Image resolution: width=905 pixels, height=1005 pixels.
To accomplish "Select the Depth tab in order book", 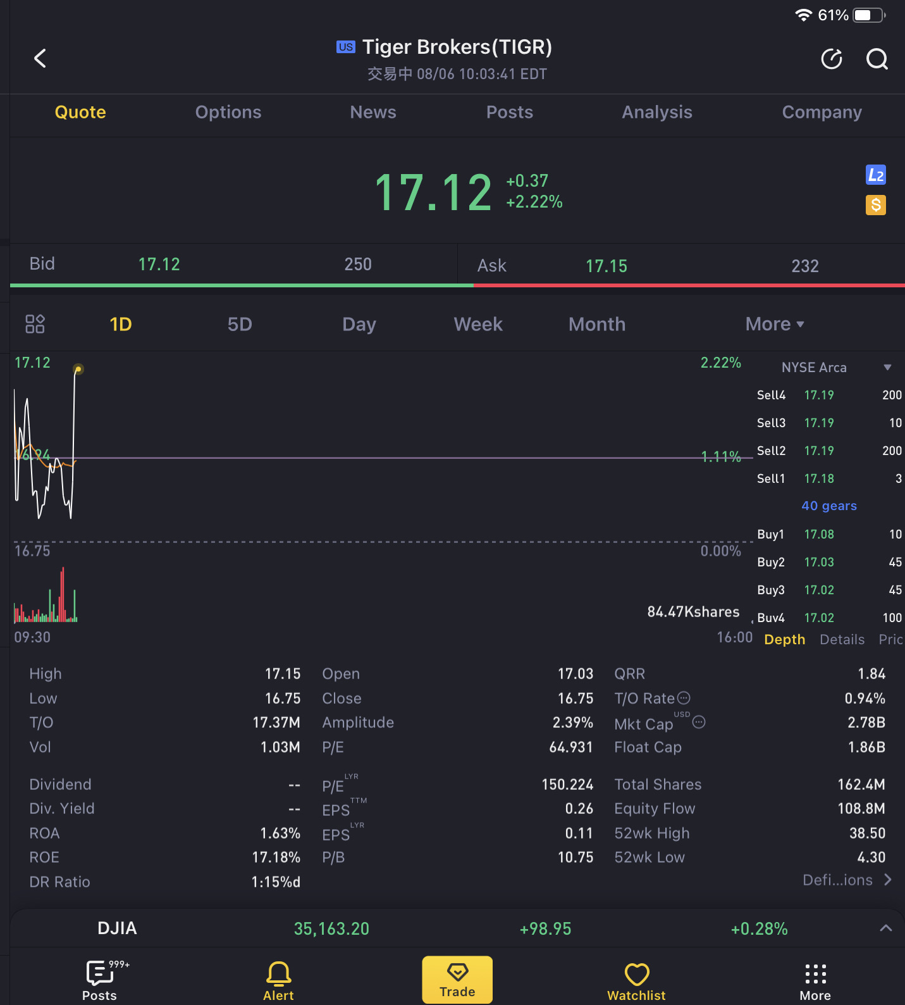I will pos(785,639).
